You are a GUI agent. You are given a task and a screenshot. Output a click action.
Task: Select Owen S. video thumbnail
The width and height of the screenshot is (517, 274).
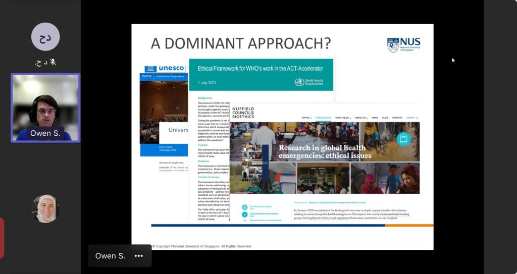[45, 107]
